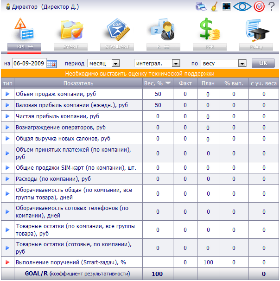The image size is (280, 281).
Task: Switch to STANDART tab
Action: click(117, 47)
